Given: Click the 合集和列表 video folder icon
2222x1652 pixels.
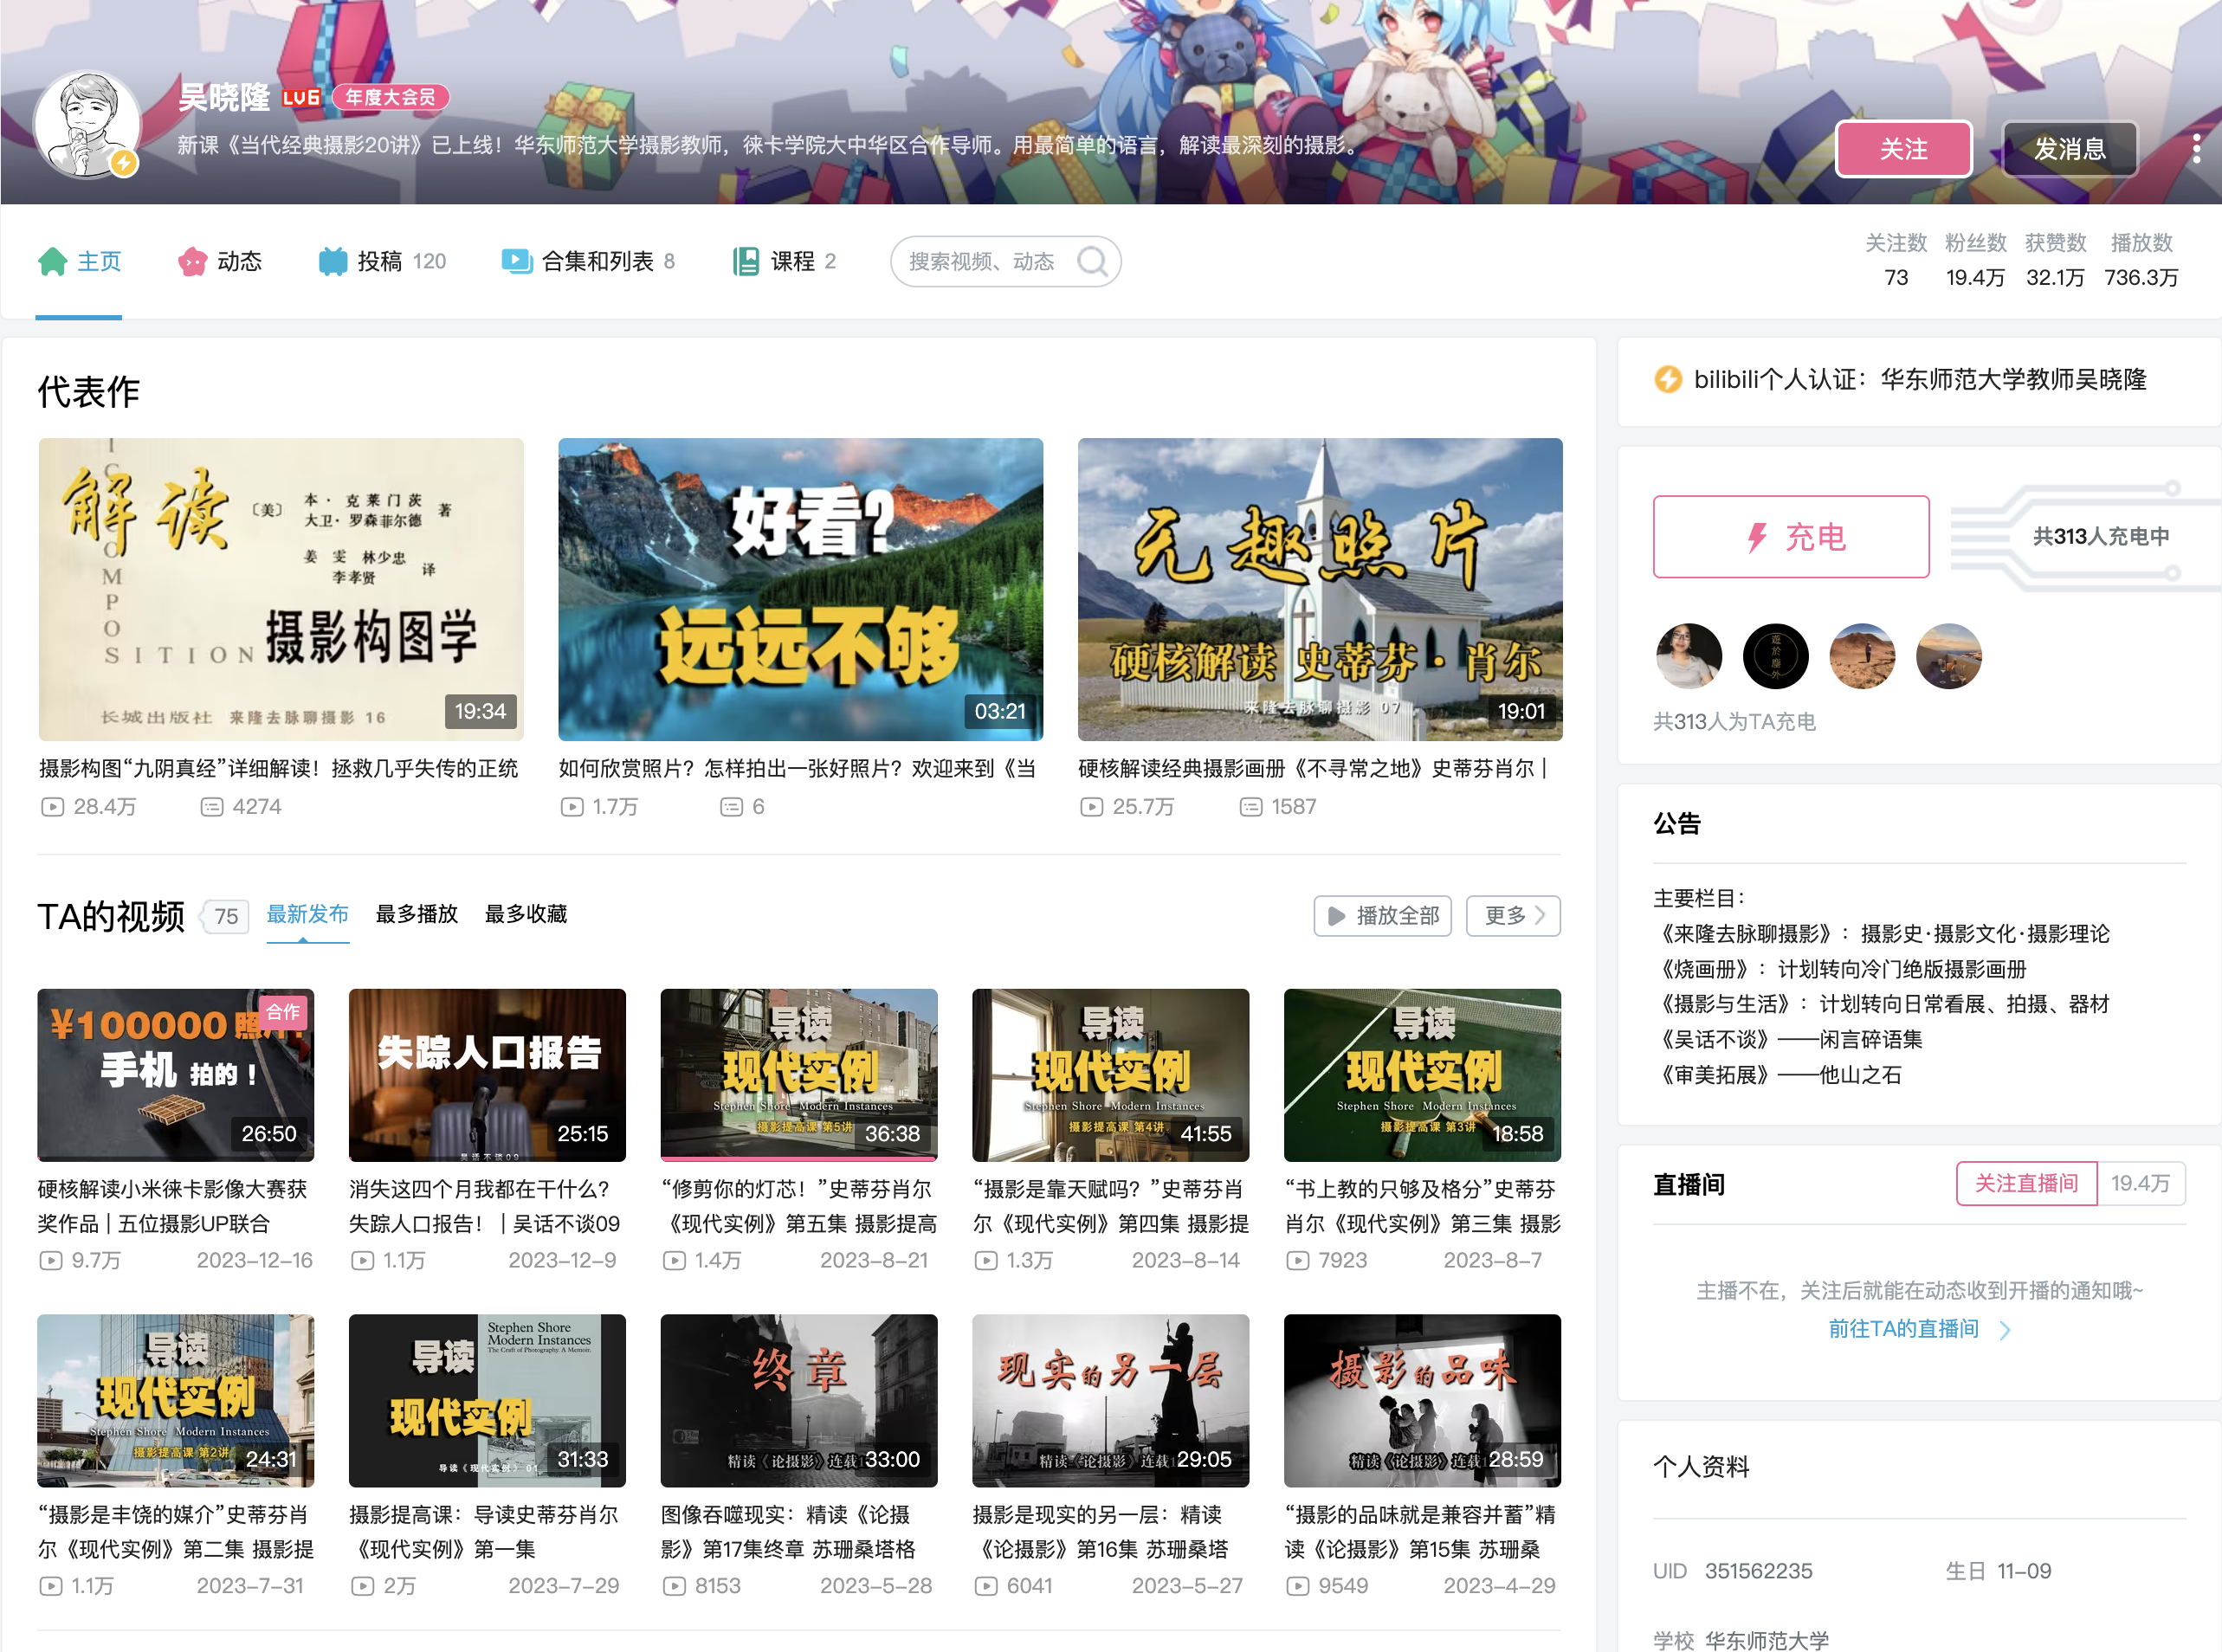Looking at the screenshot, I should [516, 262].
